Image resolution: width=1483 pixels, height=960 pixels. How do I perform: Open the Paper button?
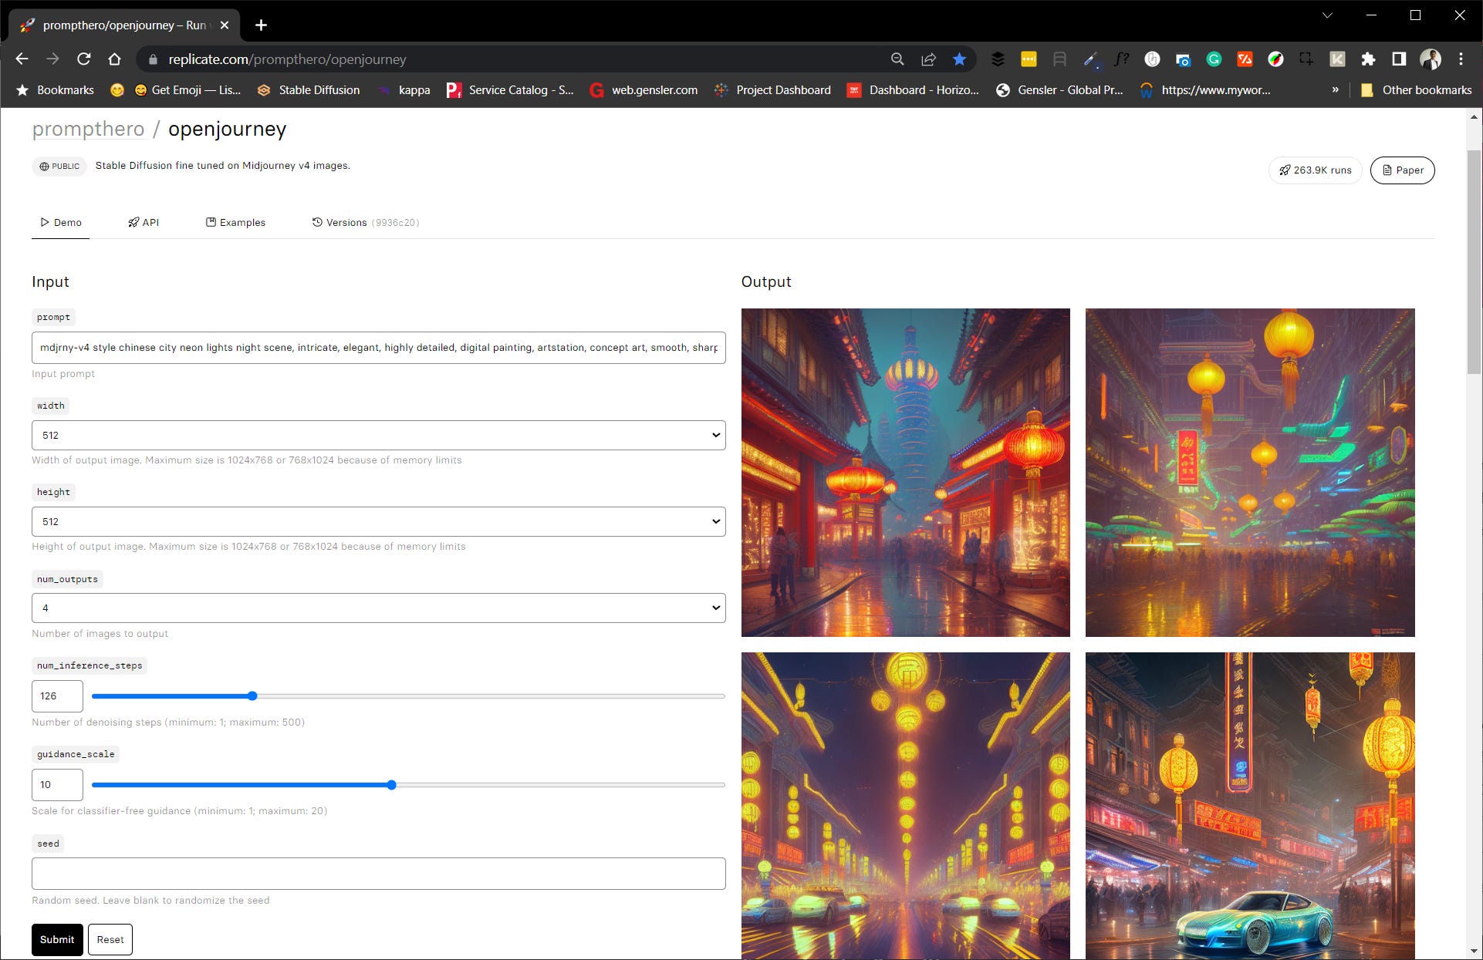tap(1402, 170)
